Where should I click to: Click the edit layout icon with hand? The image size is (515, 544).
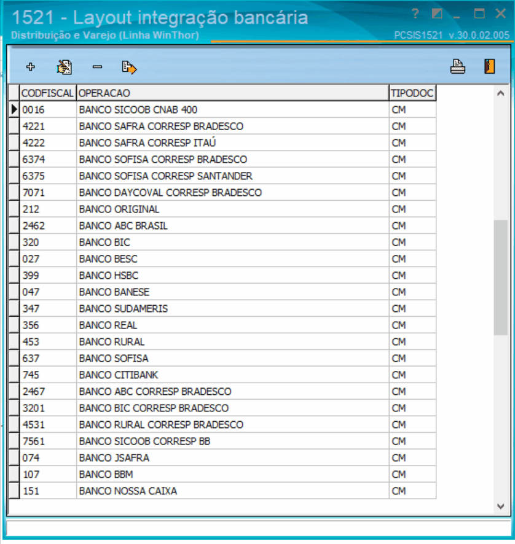[x=65, y=67]
